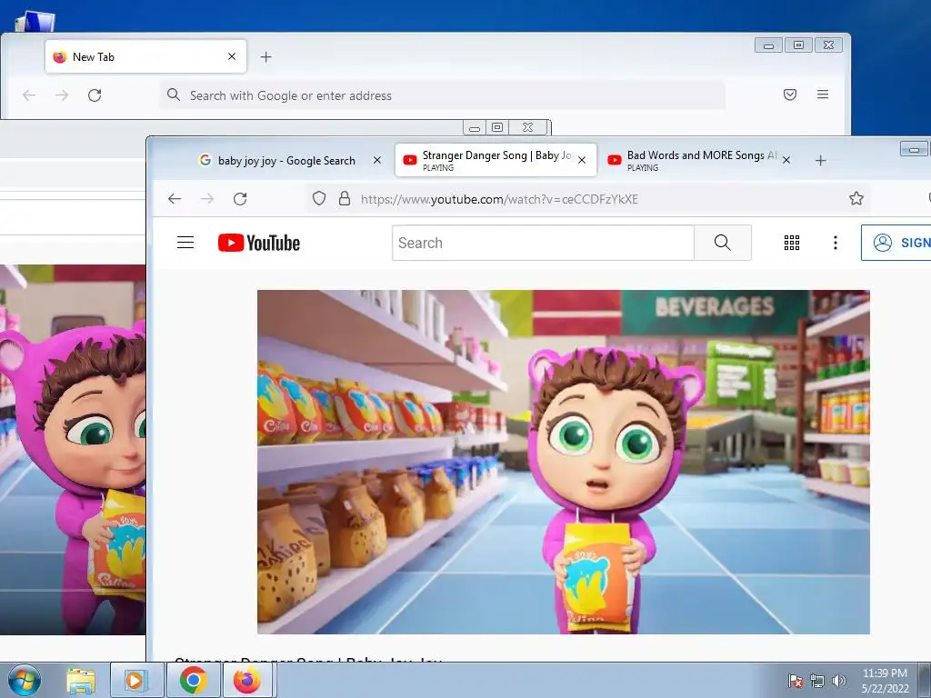Open YouTube settings three-dot menu

click(836, 242)
